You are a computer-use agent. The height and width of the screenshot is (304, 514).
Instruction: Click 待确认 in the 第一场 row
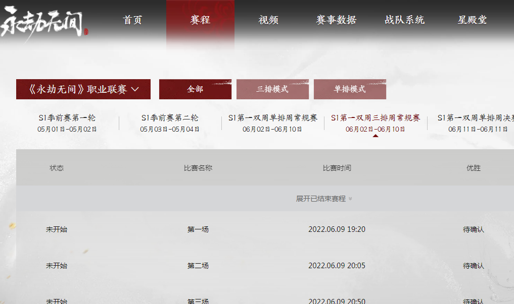[x=474, y=229]
